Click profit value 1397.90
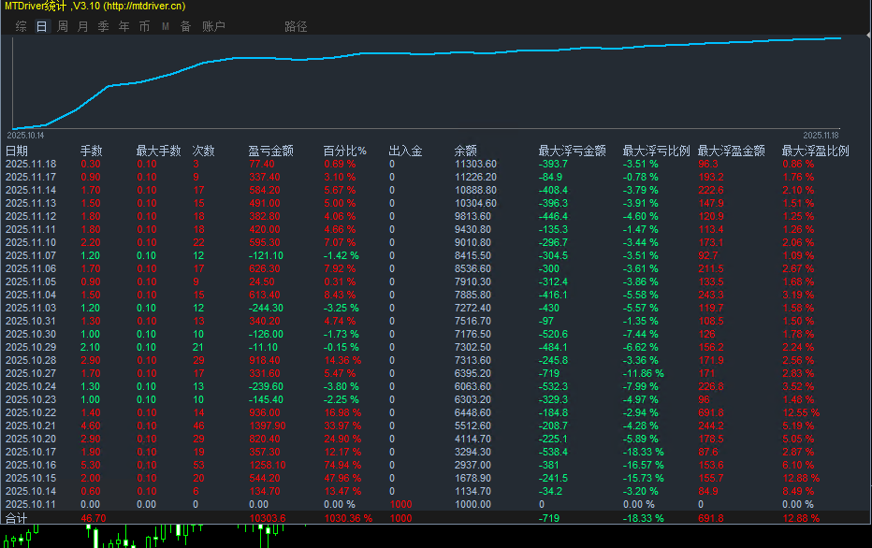Viewport: 872px width, 548px height. [268, 425]
